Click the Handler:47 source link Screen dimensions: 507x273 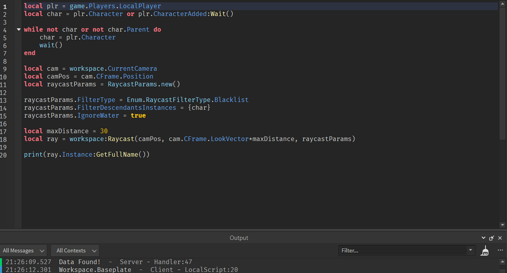[x=173, y=262]
